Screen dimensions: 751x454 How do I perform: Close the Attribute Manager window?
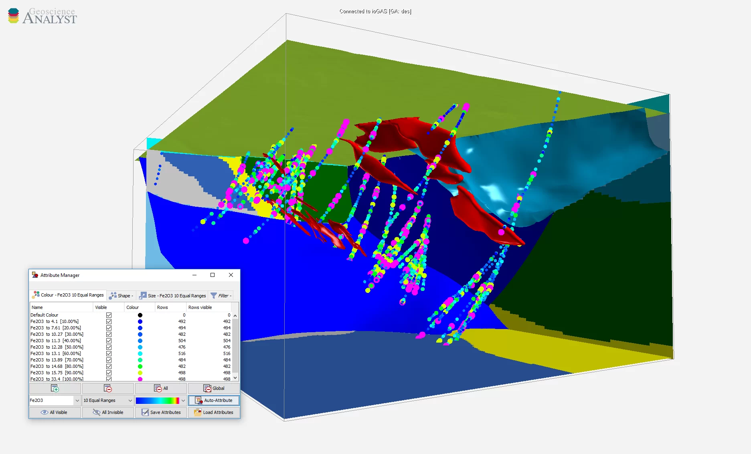pyautogui.click(x=231, y=275)
